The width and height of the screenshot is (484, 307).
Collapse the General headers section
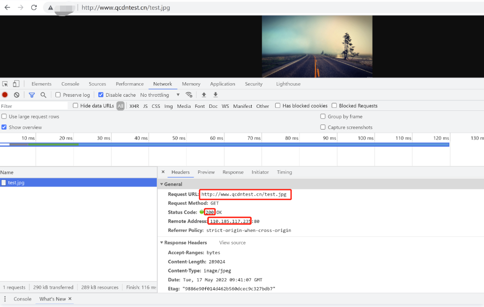[x=162, y=185]
